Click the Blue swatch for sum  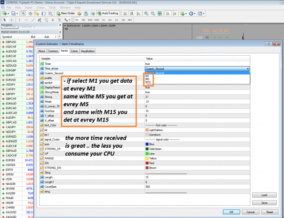pyautogui.click(x=147, y=144)
